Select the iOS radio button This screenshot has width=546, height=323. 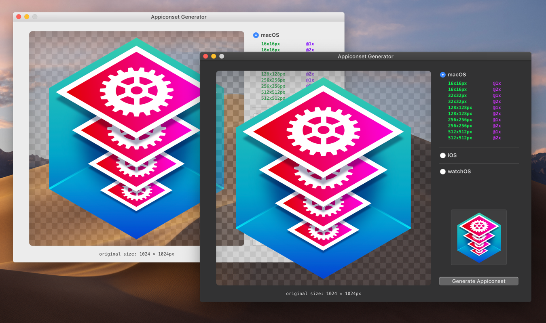tap(442, 155)
